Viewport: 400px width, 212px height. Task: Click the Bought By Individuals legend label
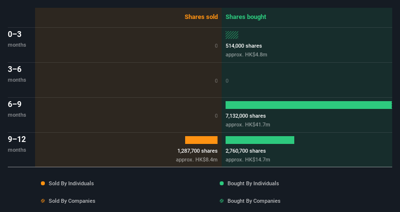pyautogui.click(x=253, y=183)
